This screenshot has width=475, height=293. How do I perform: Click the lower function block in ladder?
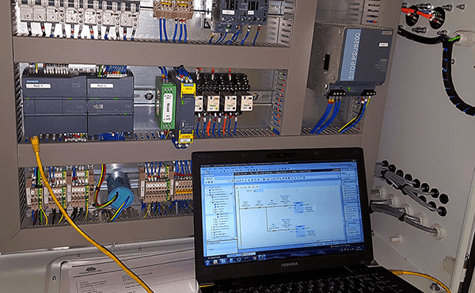pyautogui.click(x=300, y=231)
